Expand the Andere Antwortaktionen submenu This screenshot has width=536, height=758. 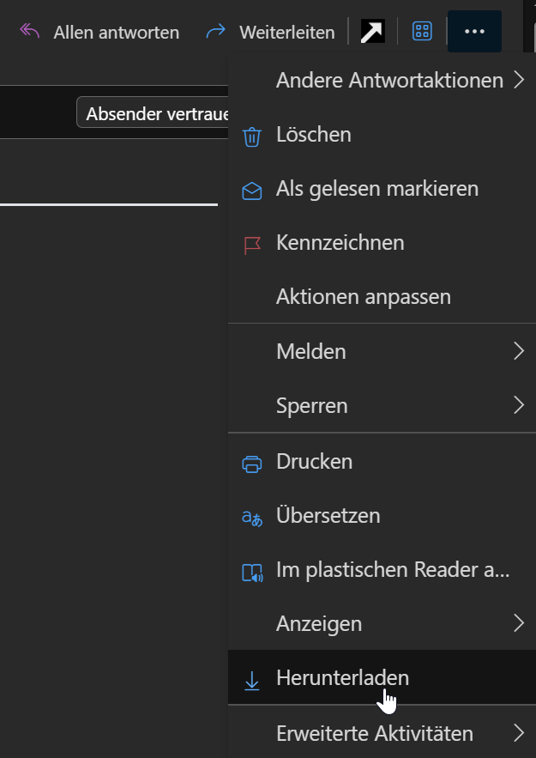click(x=518, y=81)
